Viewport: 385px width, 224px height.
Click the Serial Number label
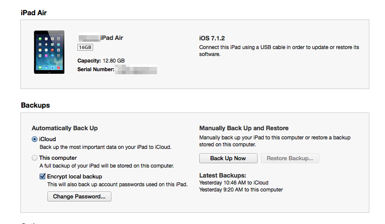96,69
